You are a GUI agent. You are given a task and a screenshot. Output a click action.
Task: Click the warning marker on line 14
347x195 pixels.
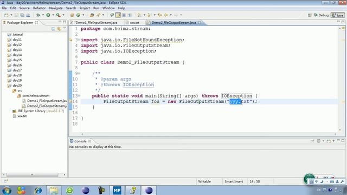(70, 101)
